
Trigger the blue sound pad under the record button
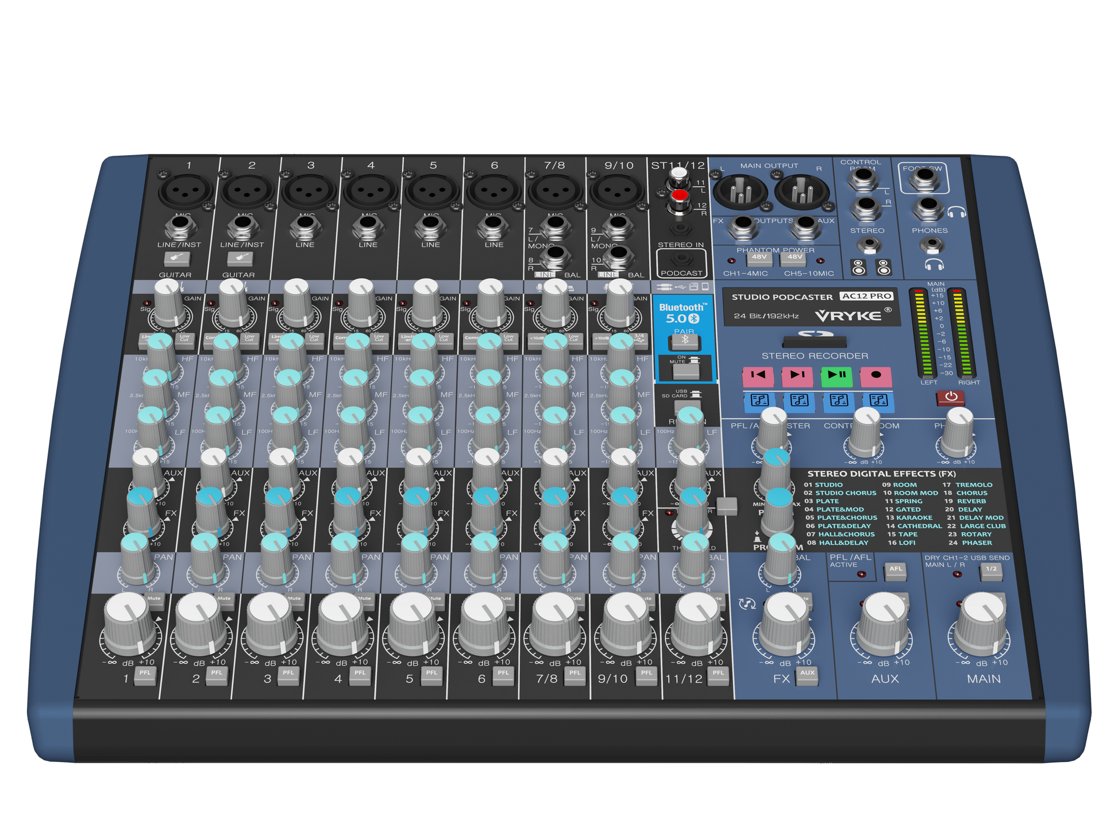pyautogui.click(x=878, y=402)
